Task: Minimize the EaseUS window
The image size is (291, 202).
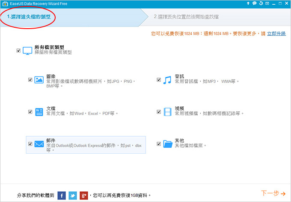Action: pos(274,4)
